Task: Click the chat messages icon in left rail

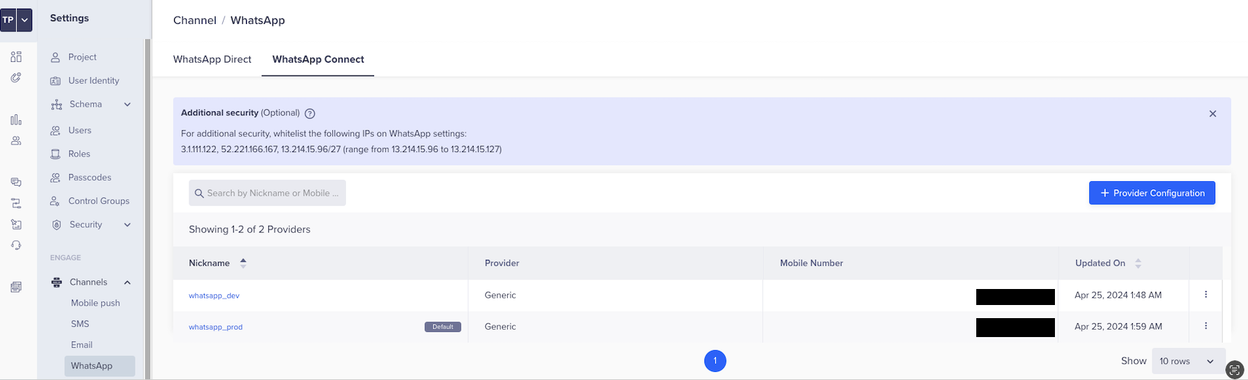Action: [x=16, y=182]
